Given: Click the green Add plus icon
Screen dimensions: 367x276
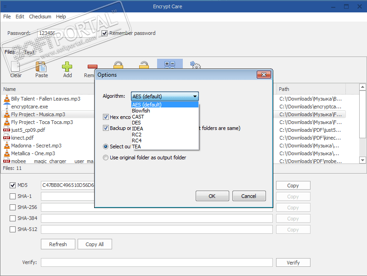Looking at the screenshot, I should coord(67,67).
